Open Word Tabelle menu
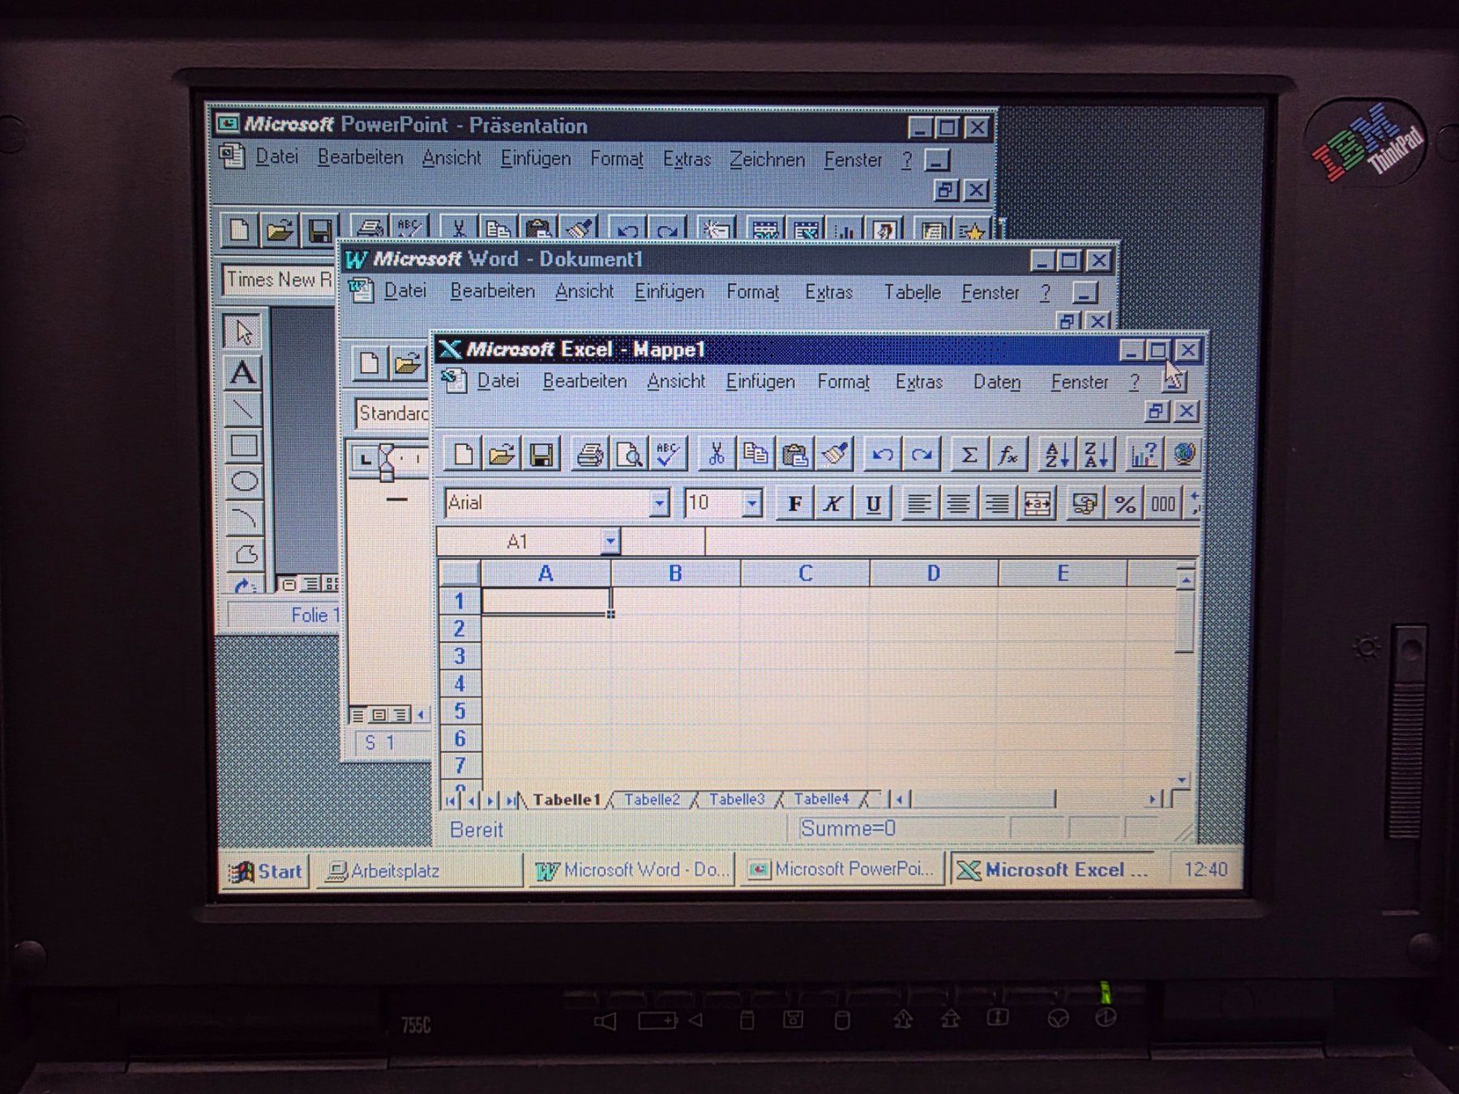Screen dimensions: 1459x1094 coord(912,292)
